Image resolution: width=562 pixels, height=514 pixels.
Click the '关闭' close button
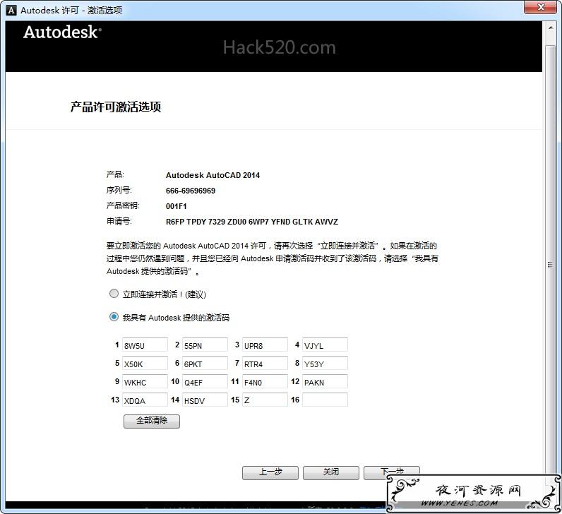[331, 472]
